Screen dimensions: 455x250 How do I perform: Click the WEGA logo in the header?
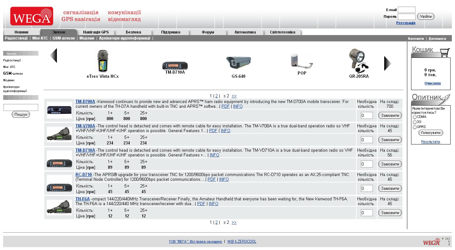pyautogui.click(x=32, y=16)
